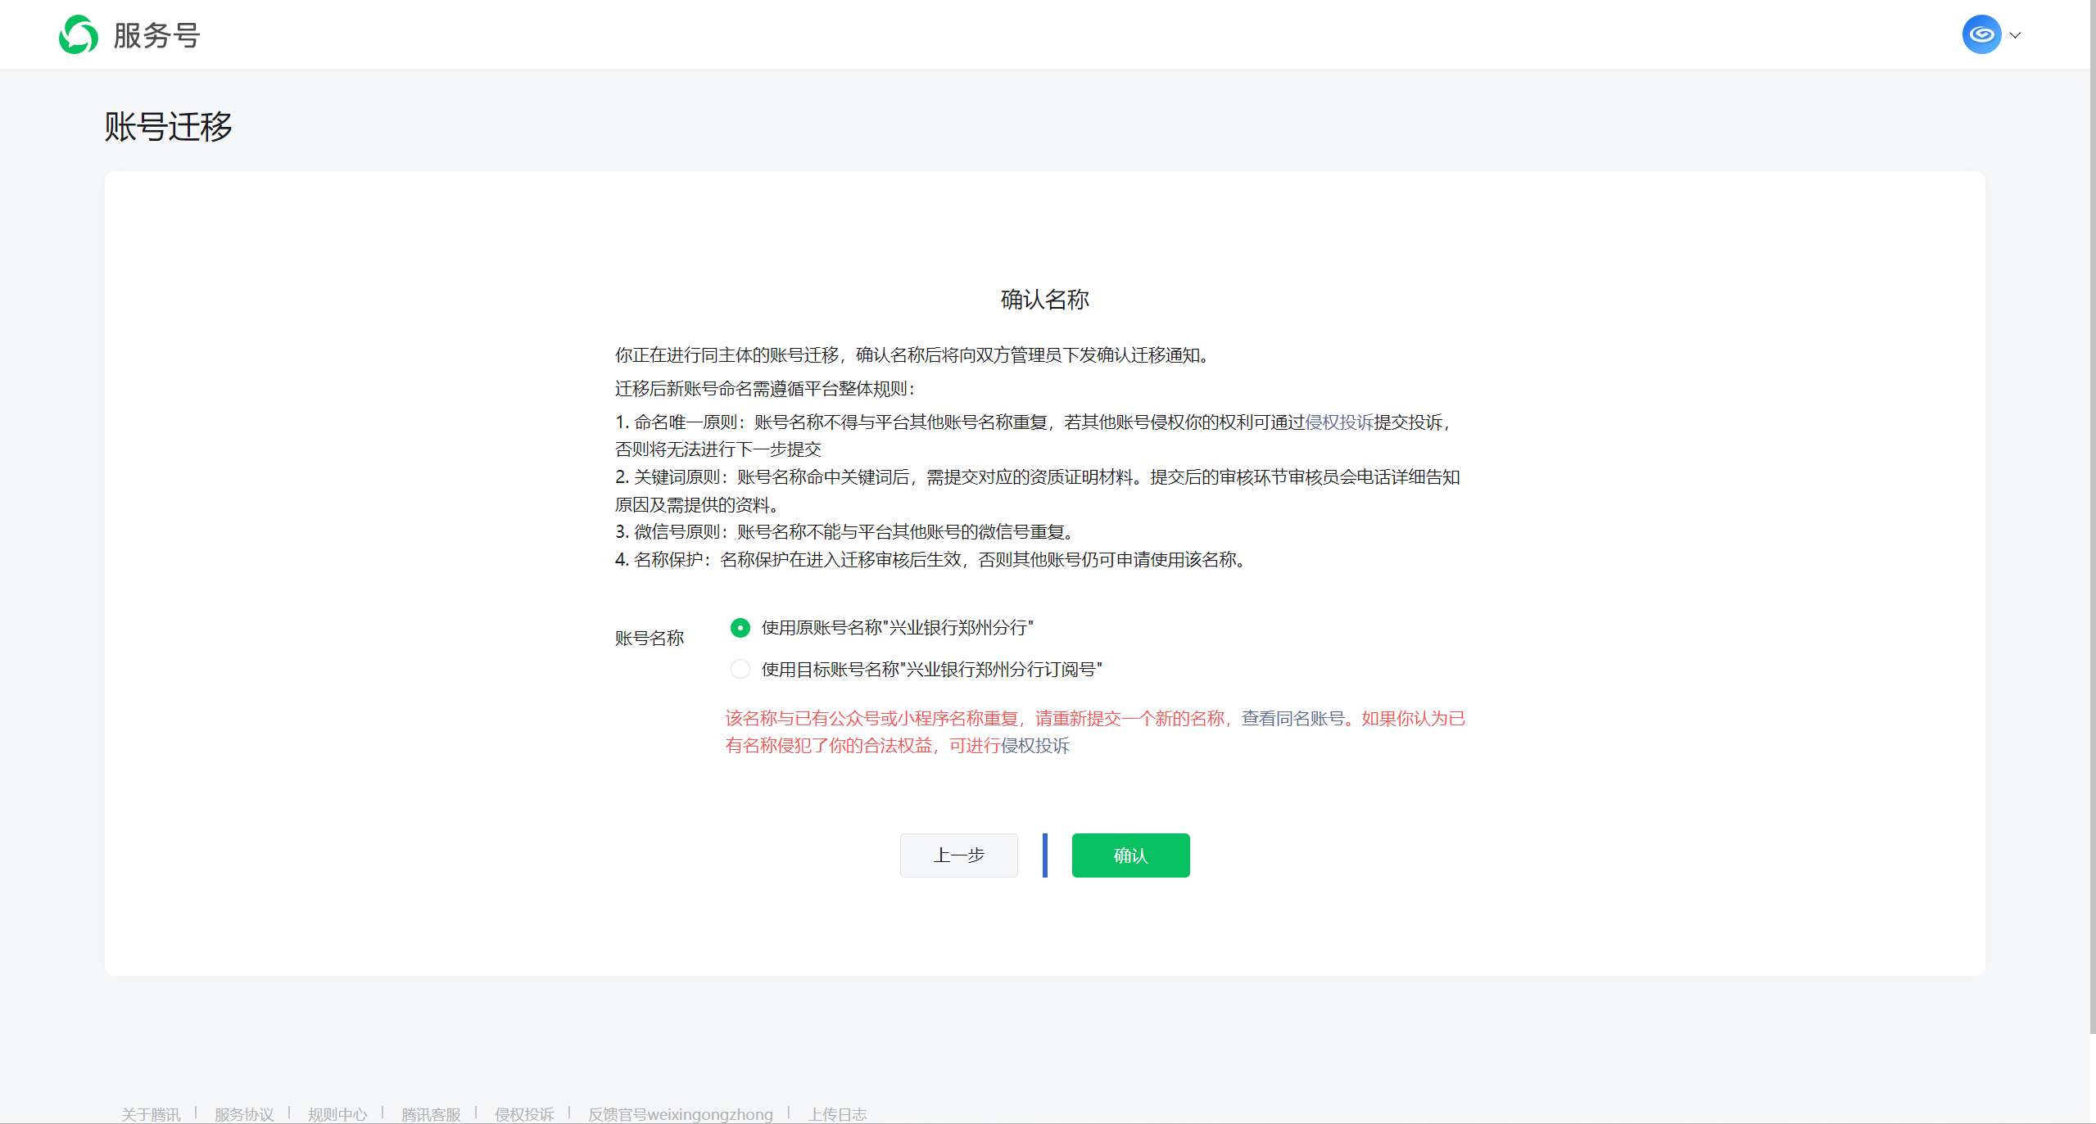The image size is (2096, 1124).
Task: Open 侵权投诉 link in rule one
Action: (1338, 422)
